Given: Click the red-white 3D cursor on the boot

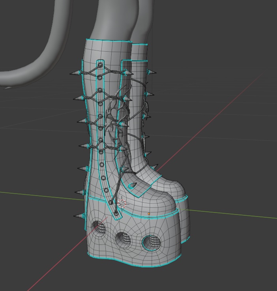Looking at the screenshot, I should 122,203.
